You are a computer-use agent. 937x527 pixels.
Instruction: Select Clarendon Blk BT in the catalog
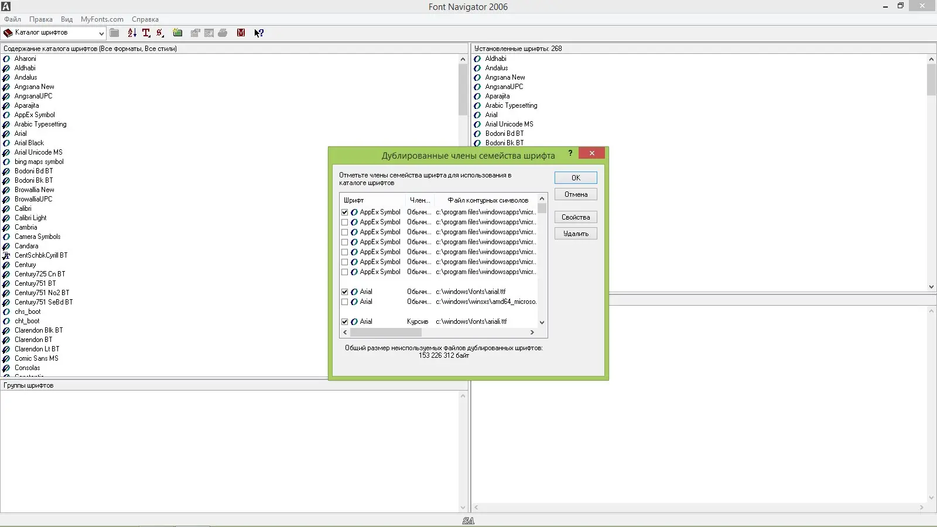(39, 330)
